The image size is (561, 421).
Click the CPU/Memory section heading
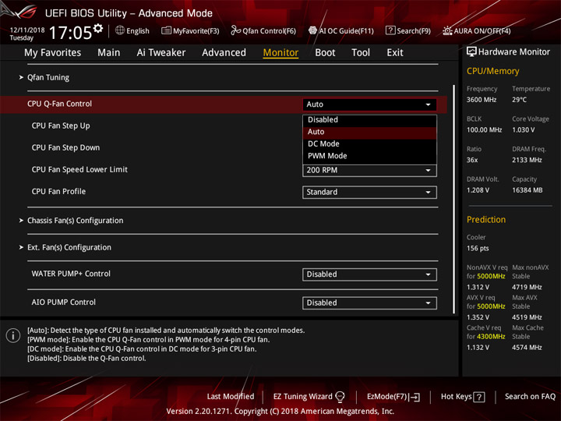[492, 71]
